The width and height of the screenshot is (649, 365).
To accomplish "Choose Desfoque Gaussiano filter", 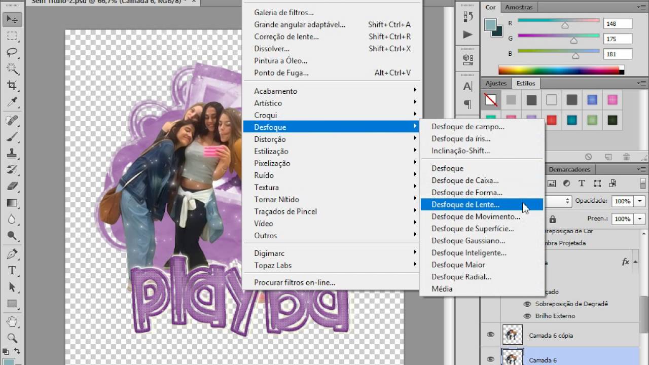I will pos(482,241).
